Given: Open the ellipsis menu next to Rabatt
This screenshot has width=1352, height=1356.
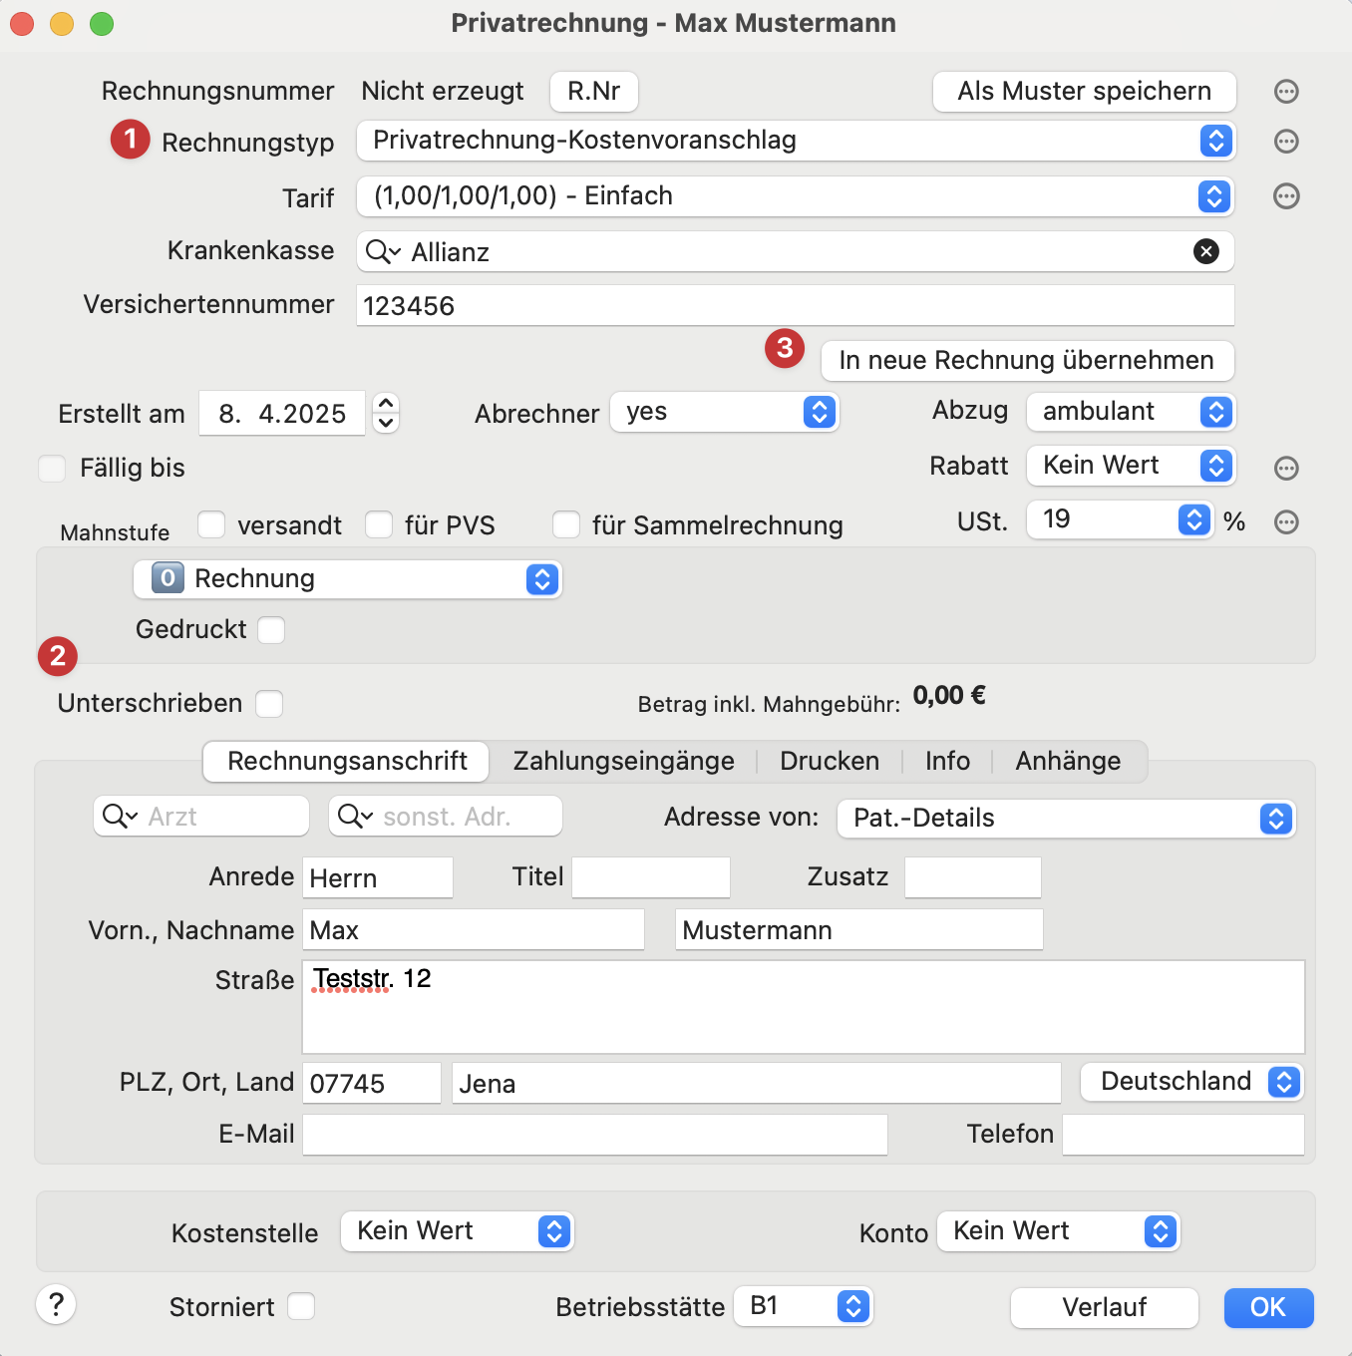Looking at the screenshot, I should pos(1286,468).
